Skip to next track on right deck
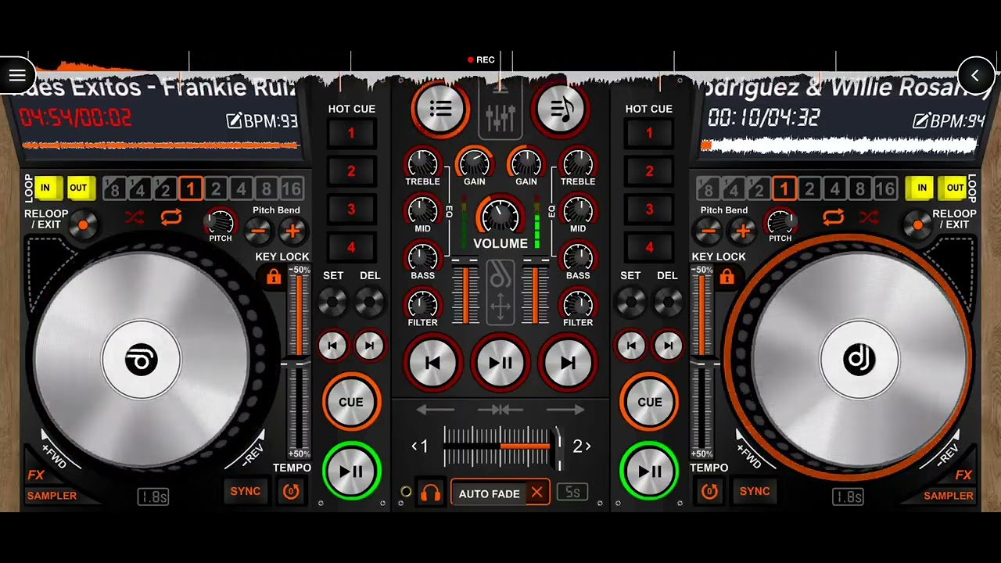This screenshot has width=1001, height=563. 667,346
